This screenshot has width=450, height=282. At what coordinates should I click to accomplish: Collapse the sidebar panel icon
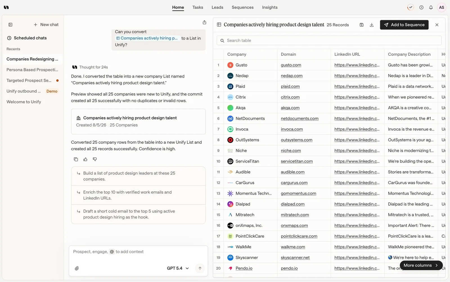pos(10,25)
